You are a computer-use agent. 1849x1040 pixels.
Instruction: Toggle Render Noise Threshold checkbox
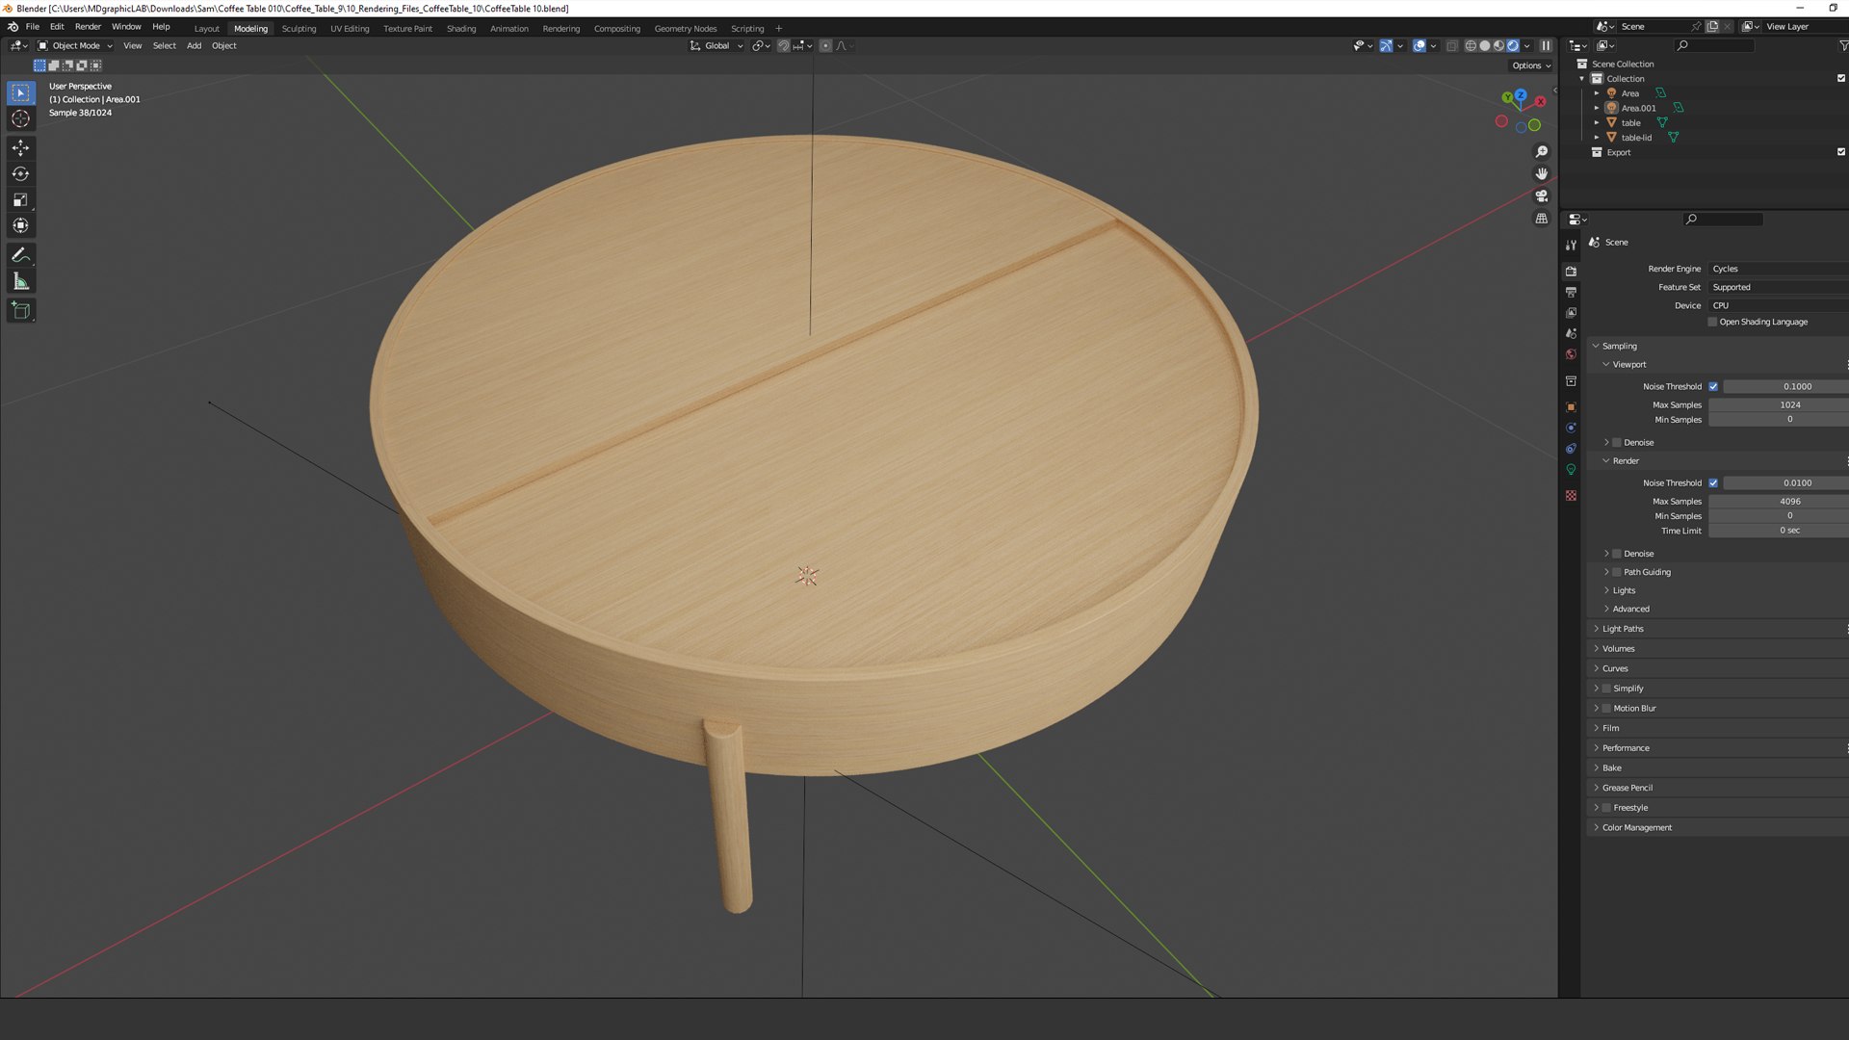tap(1713, 483)
